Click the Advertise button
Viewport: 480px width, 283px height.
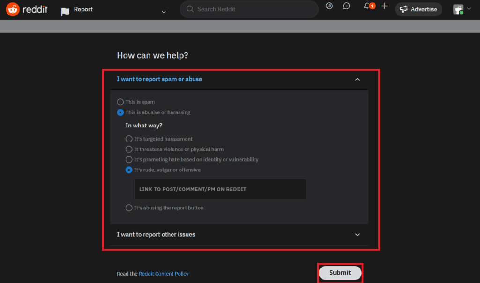point(419,9)
